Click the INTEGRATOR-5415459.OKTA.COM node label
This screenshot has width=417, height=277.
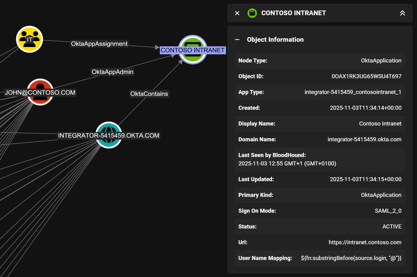[x=109, y=135]
